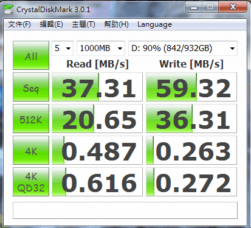Click 4K write result 0.263
Viewport: 251px width, 228px height.
(191, 150)
